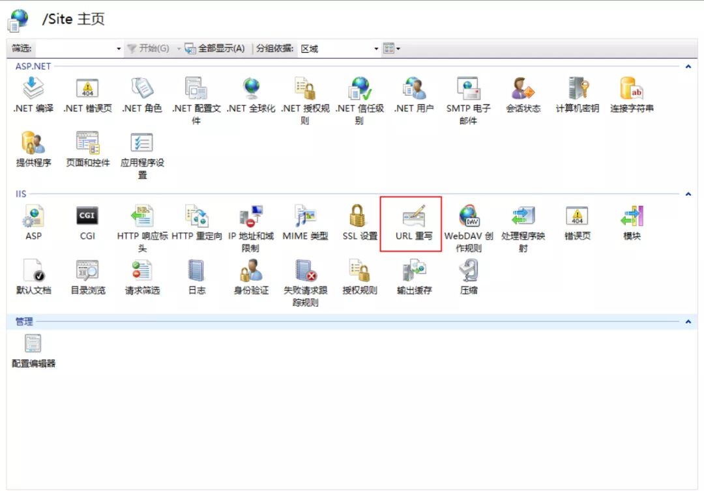Image resolution: width=704 pixels, height=491 pixels.
Task: Collapse the ASP.NET group
Action: coord(688,66)
